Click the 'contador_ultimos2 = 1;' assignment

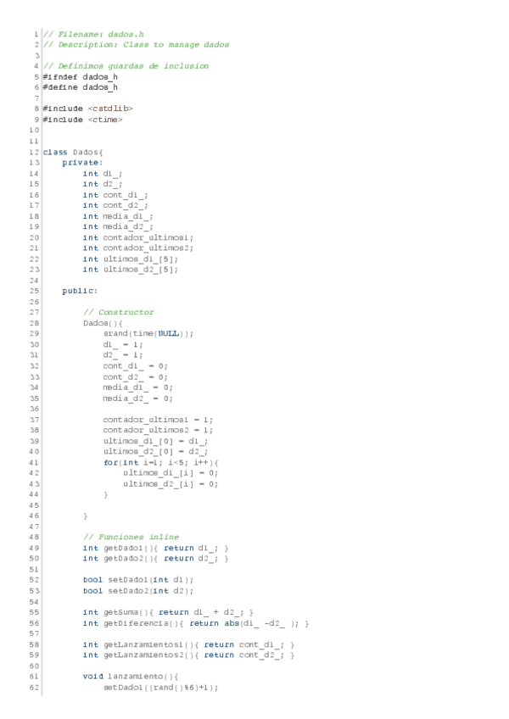point(159,430)
